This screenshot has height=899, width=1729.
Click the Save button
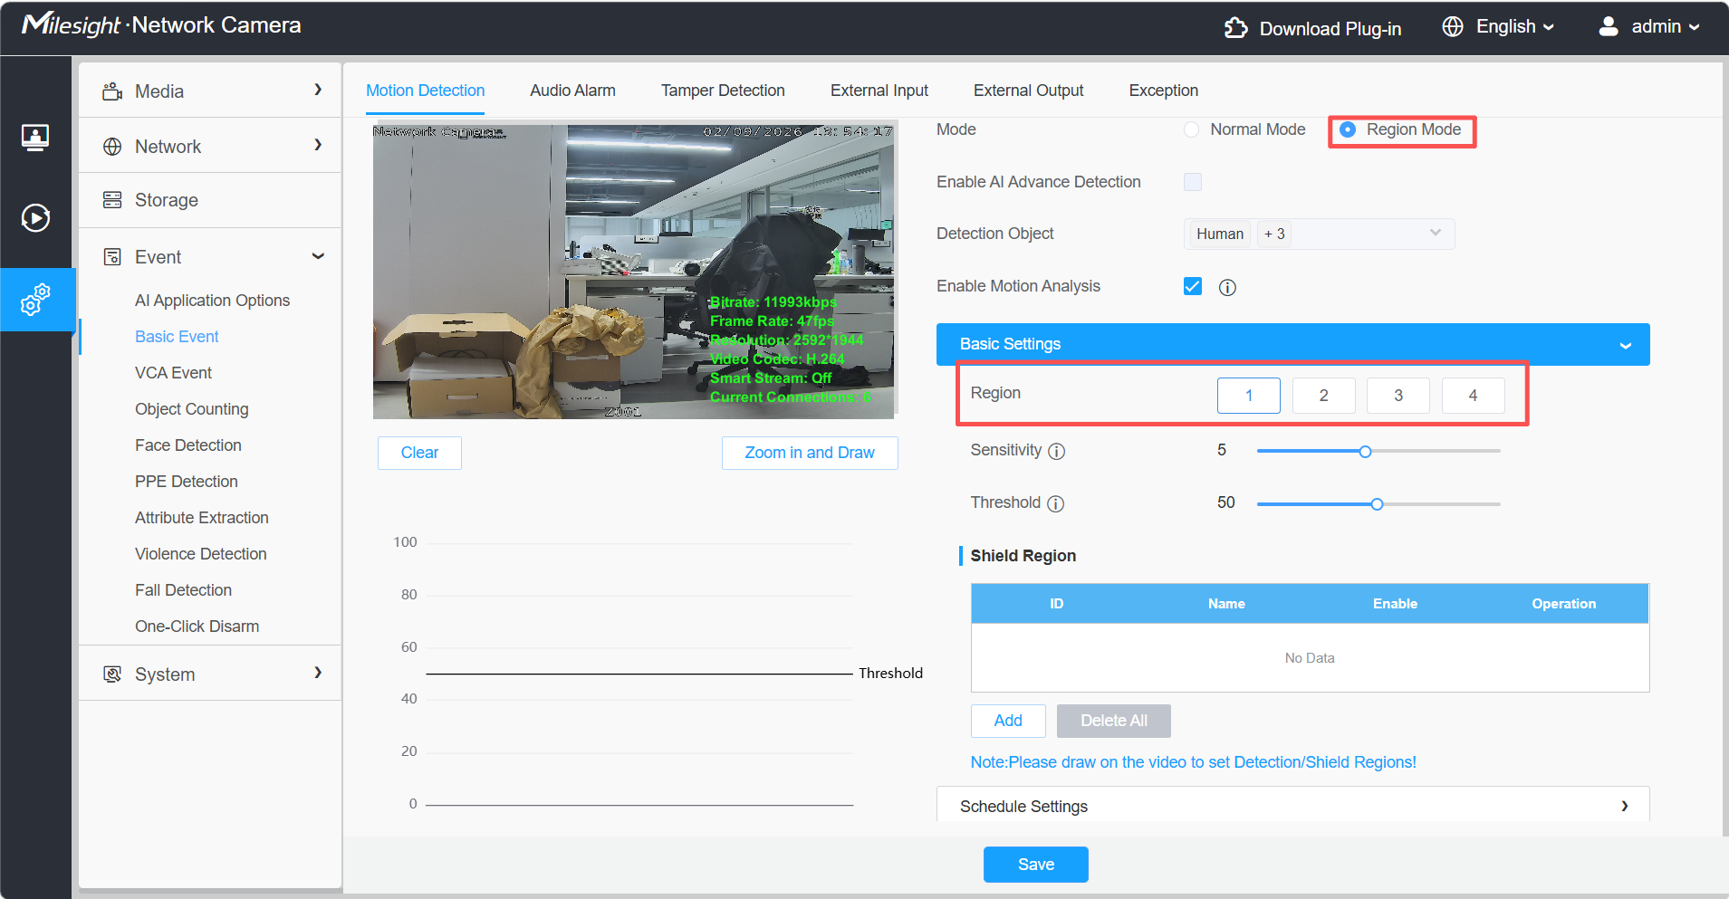1035,865
